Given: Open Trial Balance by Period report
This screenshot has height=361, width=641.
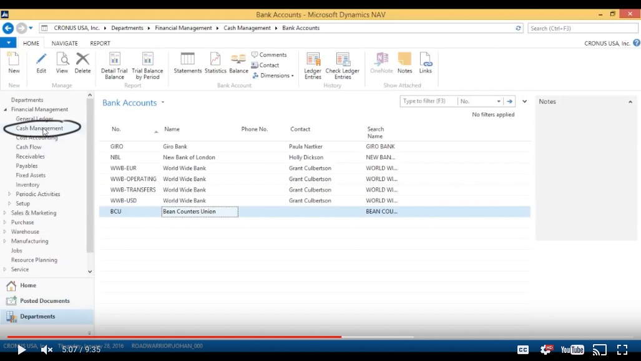Looking at the screenshot, I should (x=147, y=66).
